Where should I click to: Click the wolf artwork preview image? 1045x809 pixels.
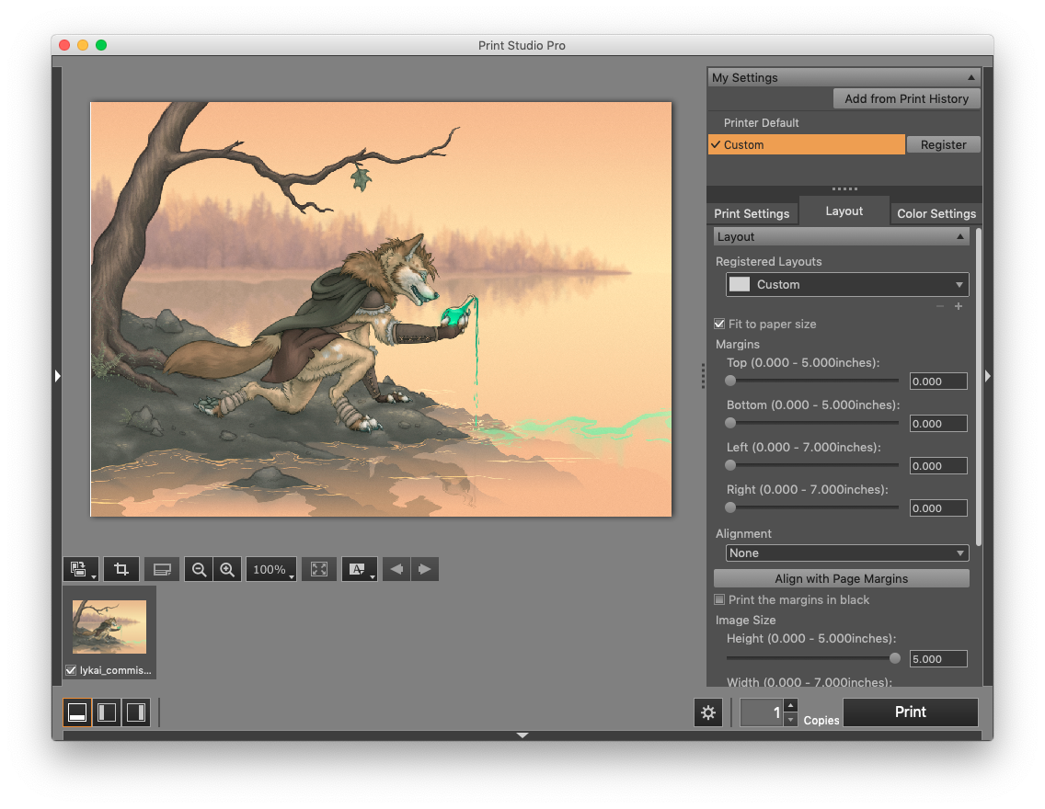[x=381, y=309]
